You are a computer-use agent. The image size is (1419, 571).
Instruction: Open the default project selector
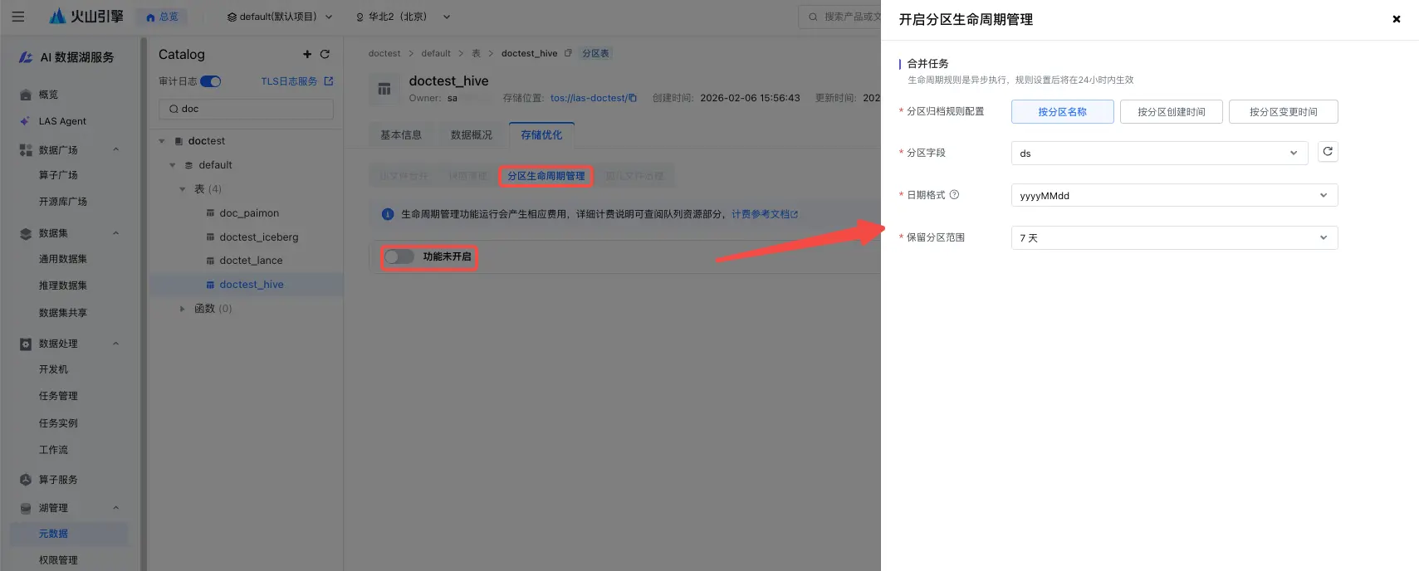coord(279,17)
